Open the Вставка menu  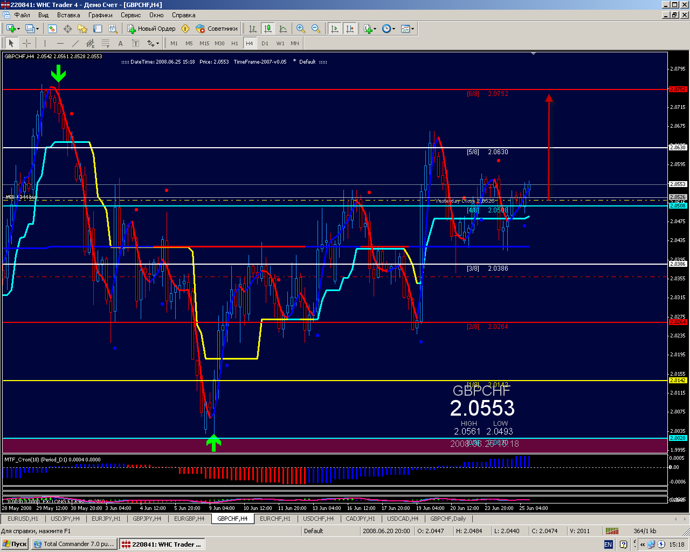tap(68, 15)
